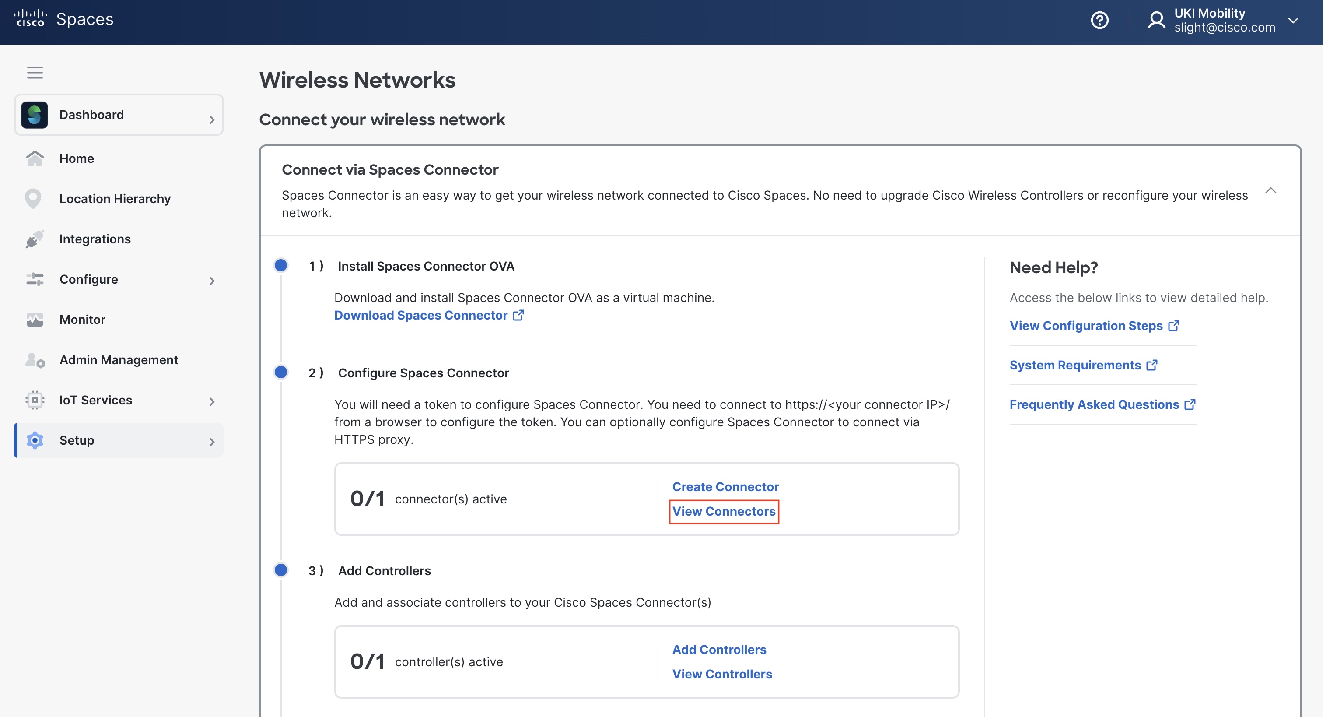Click the Cisco Spaces logo
This screenshot has height=717, width=1323.
click(64, 19)
